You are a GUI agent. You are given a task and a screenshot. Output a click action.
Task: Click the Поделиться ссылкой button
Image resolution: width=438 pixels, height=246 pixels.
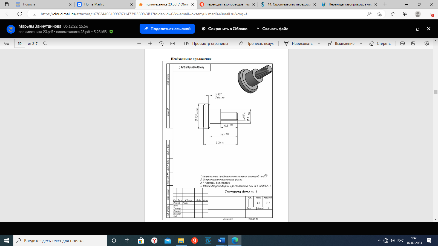[167, 29]
